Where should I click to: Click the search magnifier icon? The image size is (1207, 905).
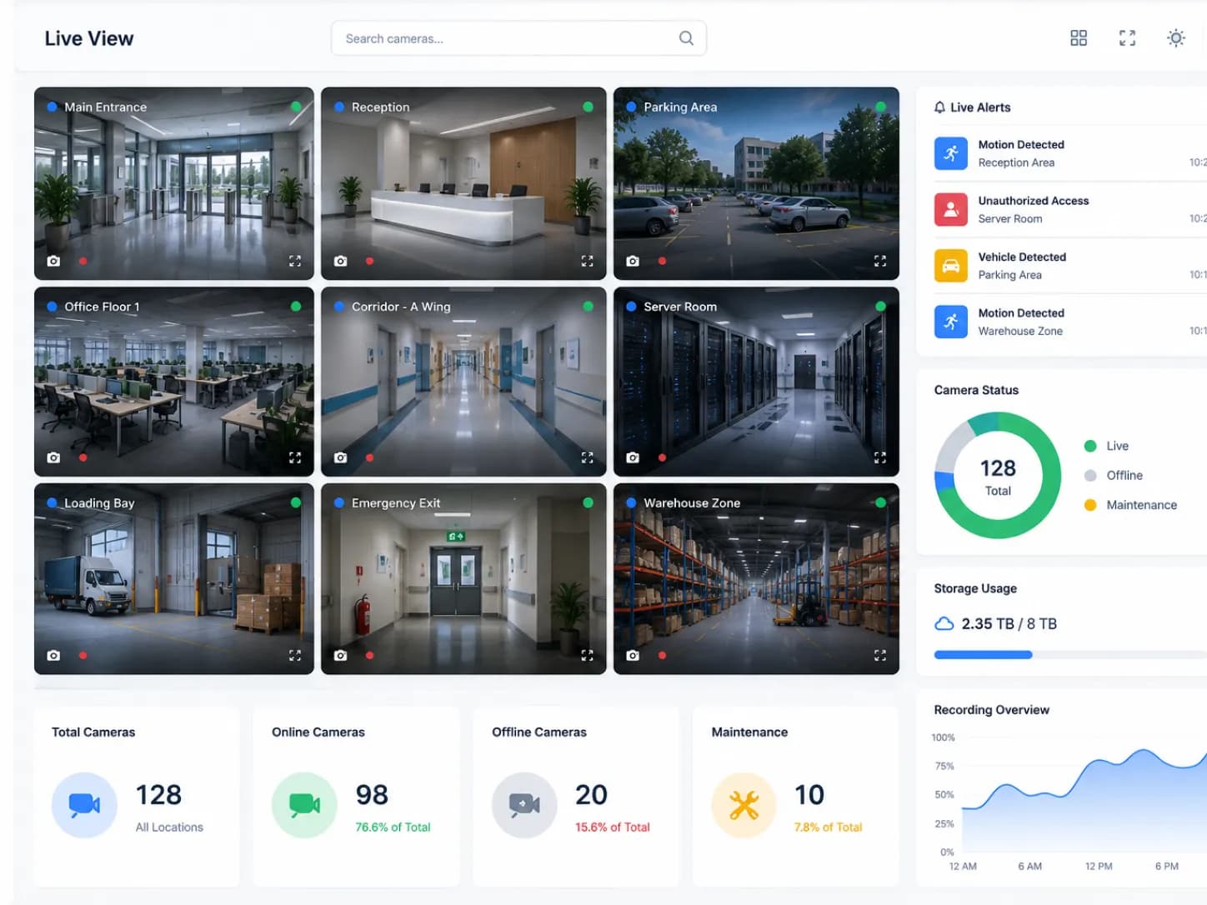click(686, 38)
